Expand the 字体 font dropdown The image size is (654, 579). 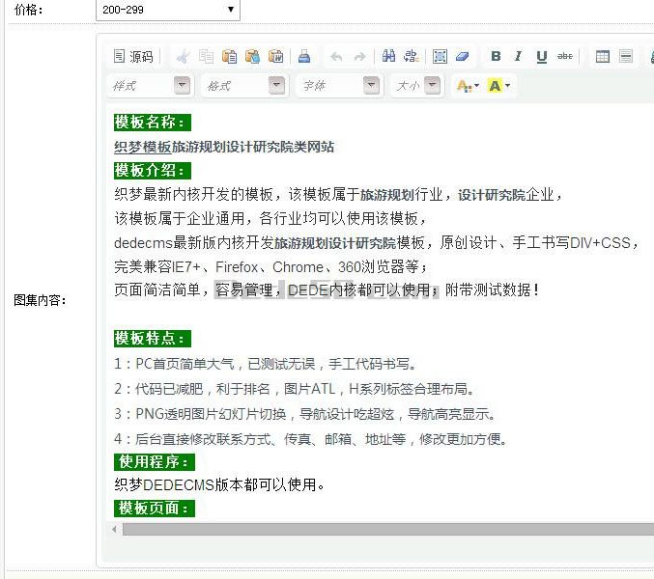point(371,86)
